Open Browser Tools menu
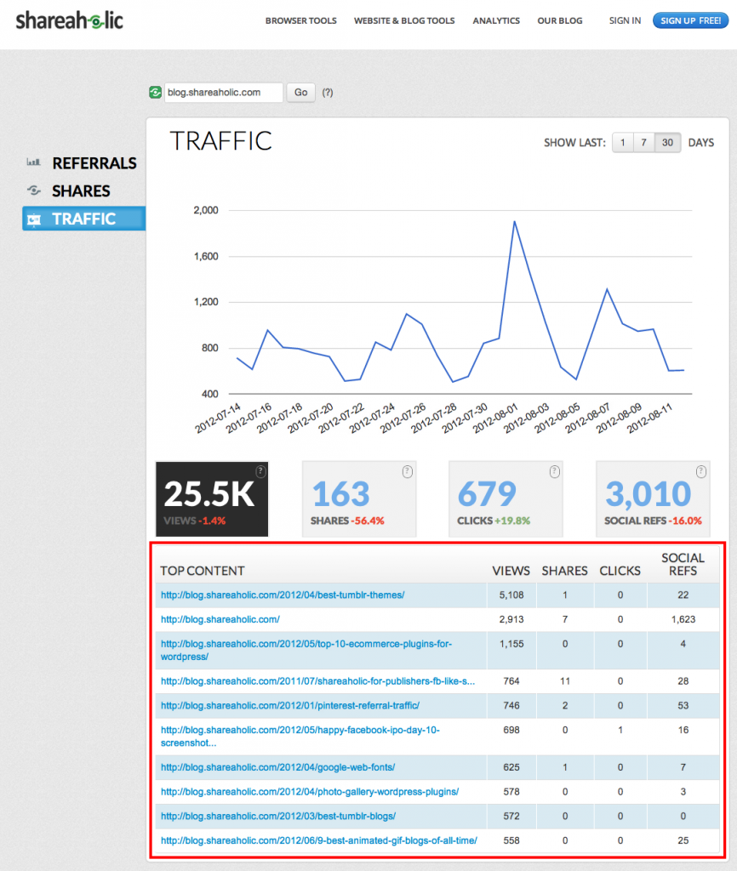Viewport: 737px width, 871px height. [x=300, y=21]
